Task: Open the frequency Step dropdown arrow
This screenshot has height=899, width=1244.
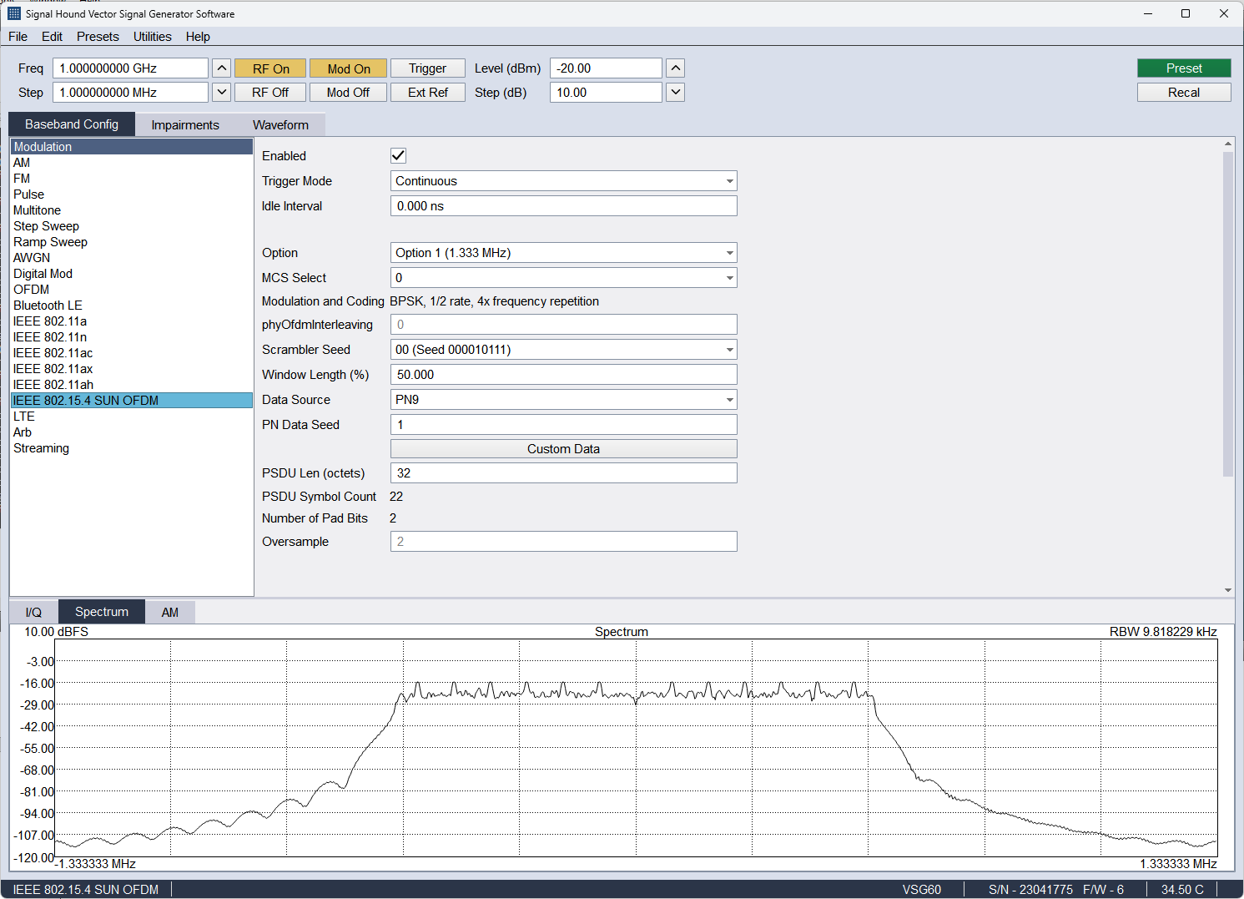Action: [222, 93]
